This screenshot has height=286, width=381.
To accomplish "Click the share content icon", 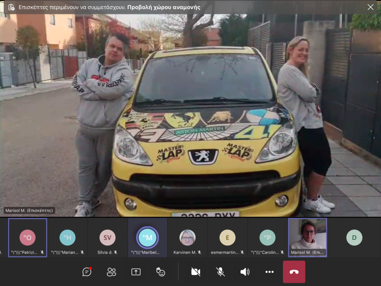I will click(136, 272).
